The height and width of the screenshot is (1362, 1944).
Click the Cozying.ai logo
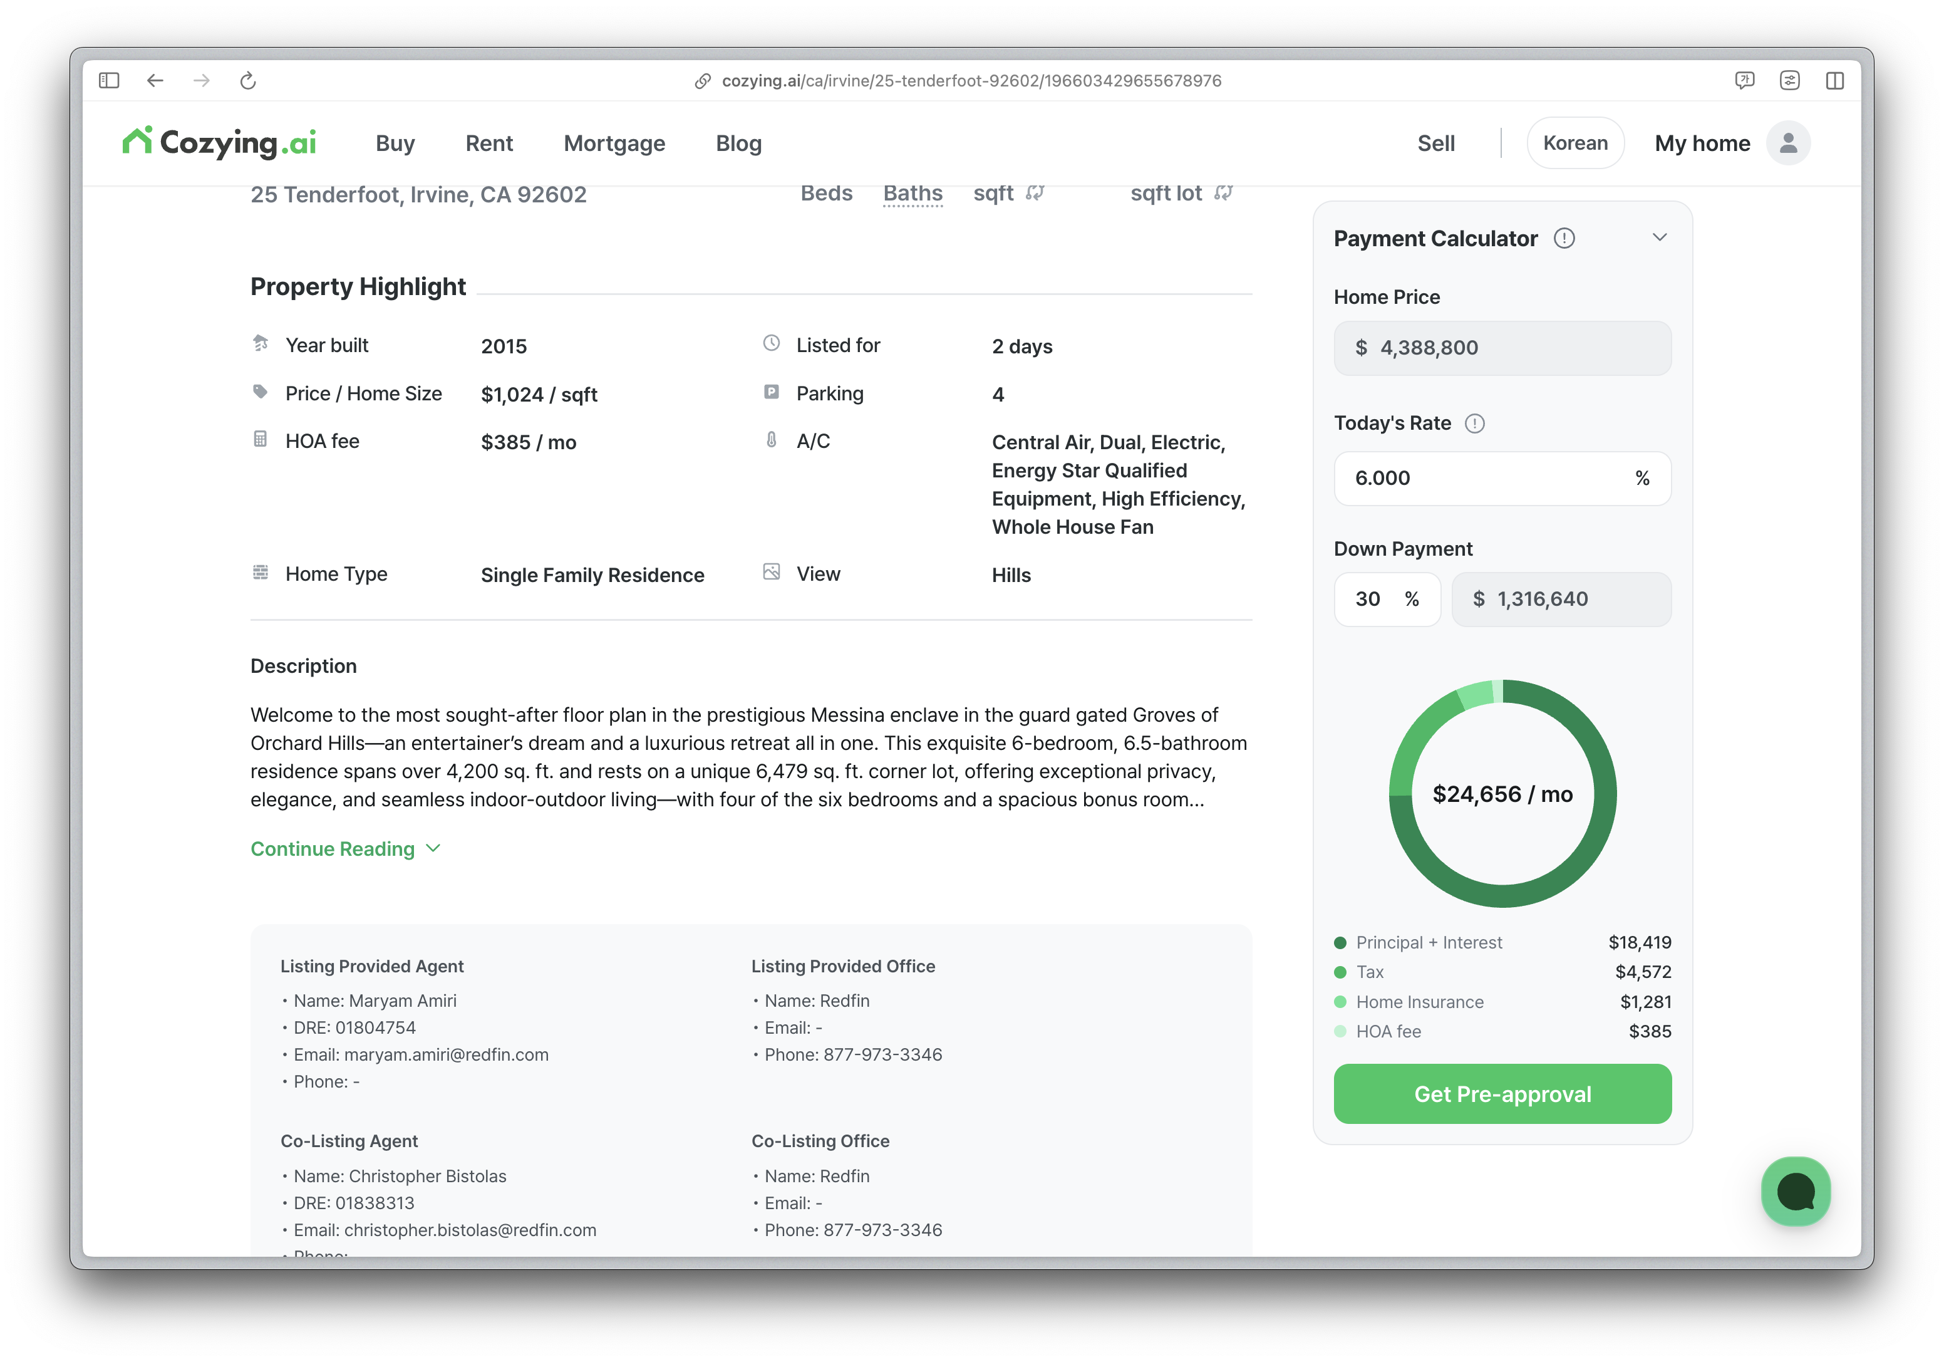click(x=219, y=142)
